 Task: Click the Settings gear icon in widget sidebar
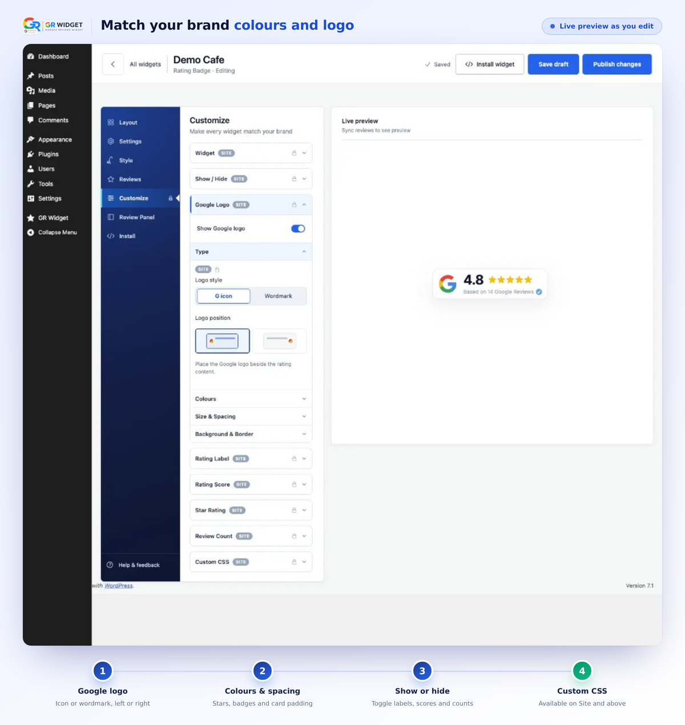pyautogui.click(x=111, y=142)
